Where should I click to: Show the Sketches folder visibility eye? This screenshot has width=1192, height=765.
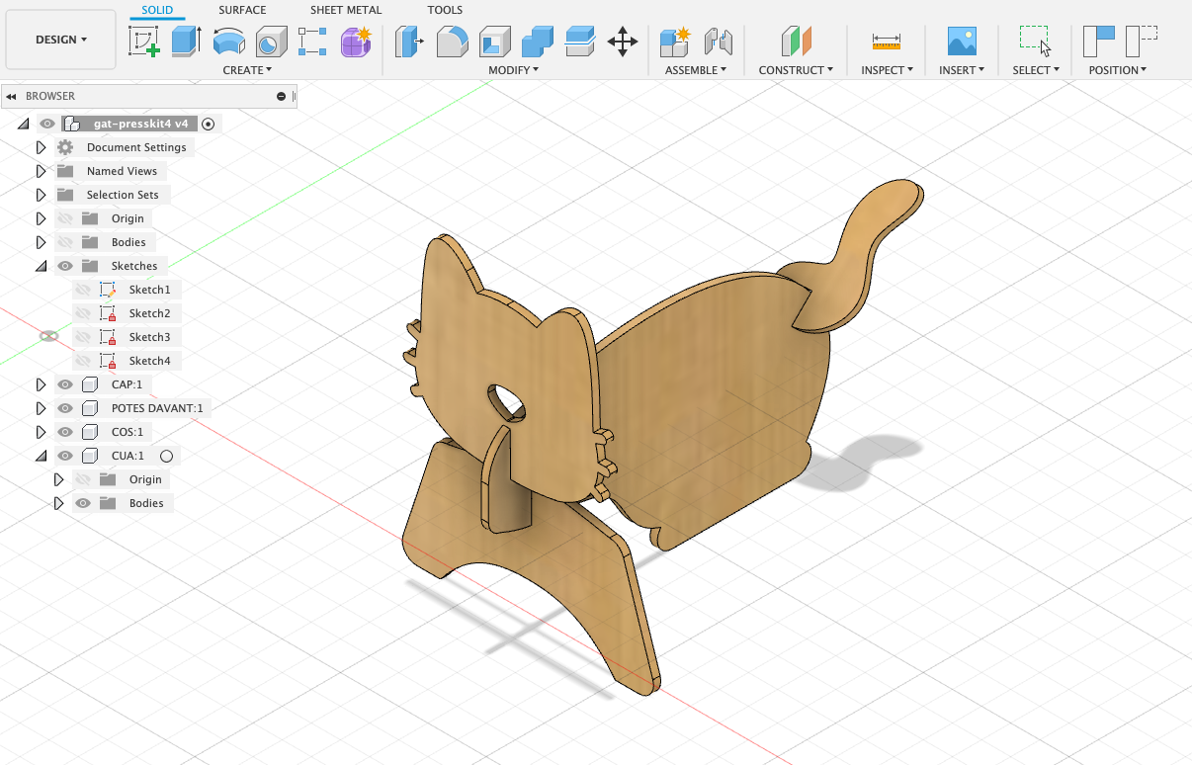click(64, 265)
